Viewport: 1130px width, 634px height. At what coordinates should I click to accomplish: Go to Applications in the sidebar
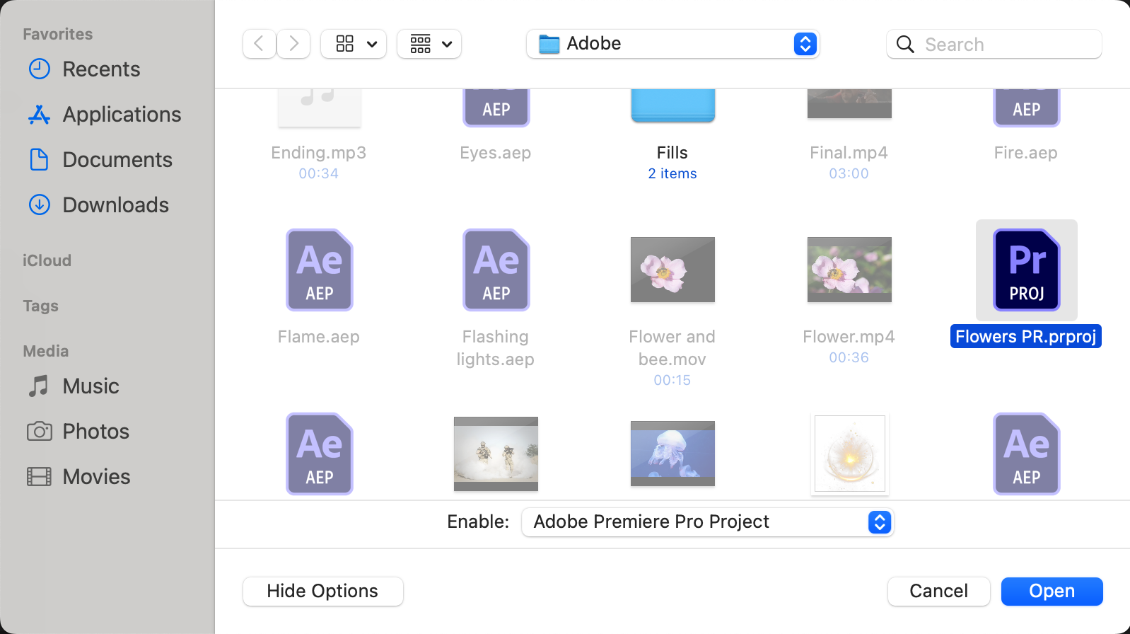[122, 115]
